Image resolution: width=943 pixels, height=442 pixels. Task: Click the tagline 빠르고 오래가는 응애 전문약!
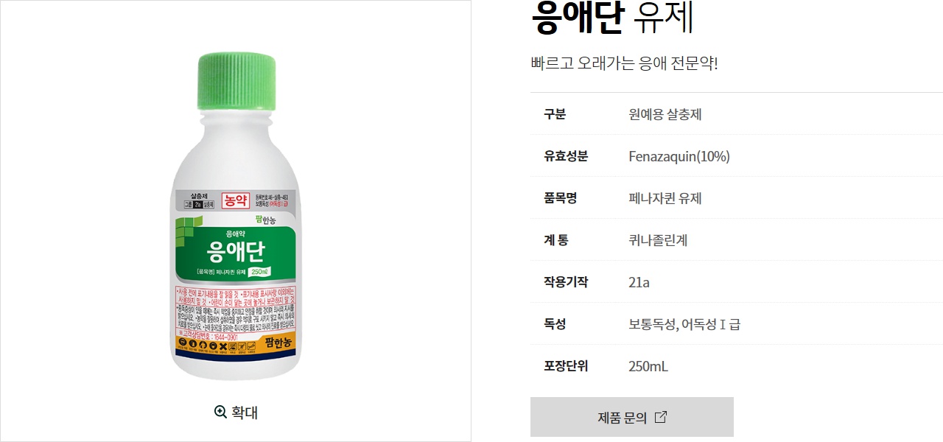(624, 63)
